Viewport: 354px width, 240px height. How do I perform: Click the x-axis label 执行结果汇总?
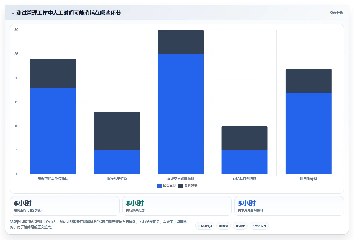click(117, 179)
